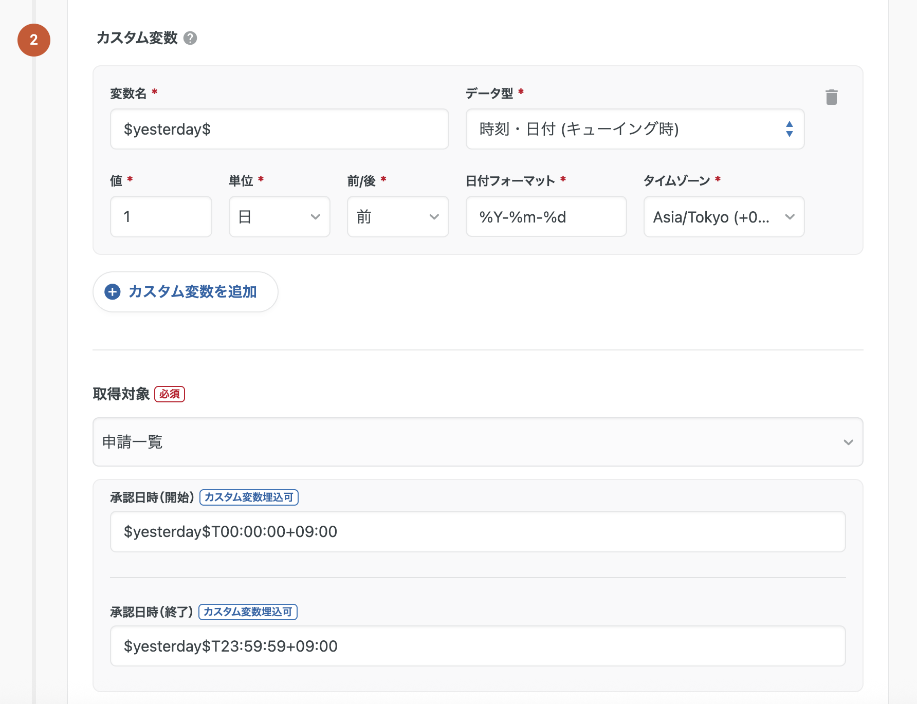Click the カスタム変数埋込可 badge beside 承認日時(開始)
The image size is (917, 704).
click(x=249, y=497)
